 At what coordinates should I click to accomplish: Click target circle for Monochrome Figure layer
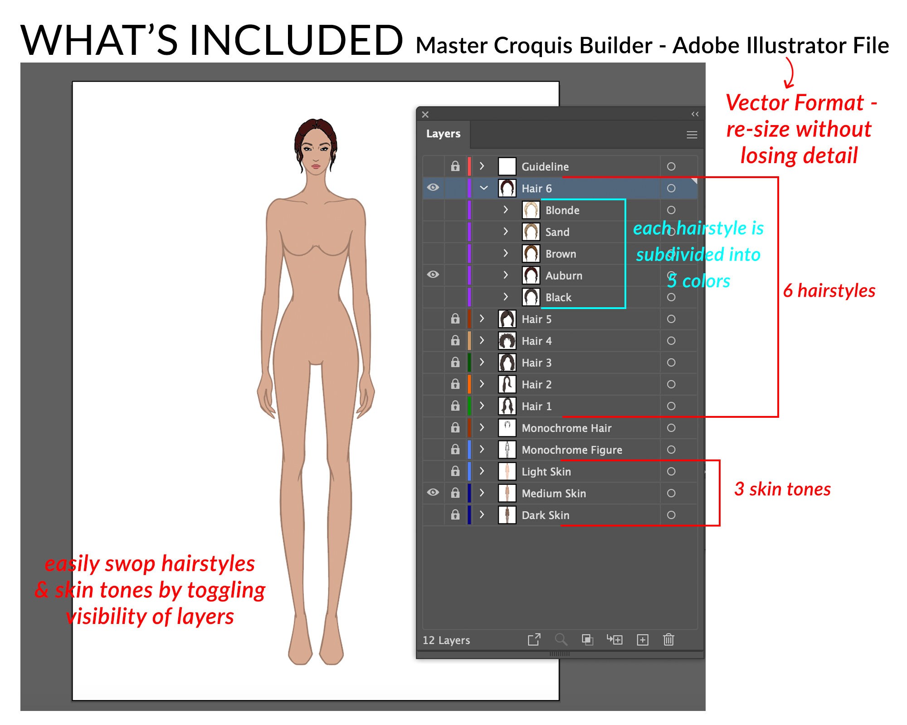click(x=671, y=449)
